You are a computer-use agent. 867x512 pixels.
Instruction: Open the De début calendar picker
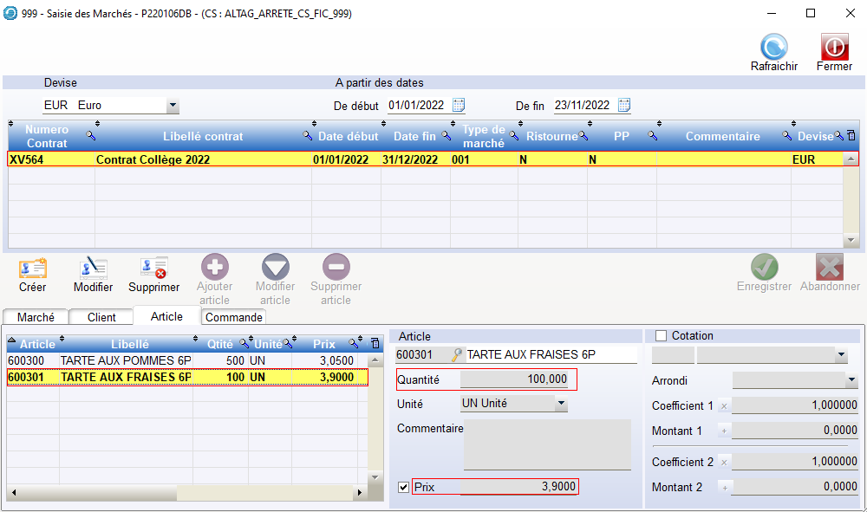[x=459, y=106]
